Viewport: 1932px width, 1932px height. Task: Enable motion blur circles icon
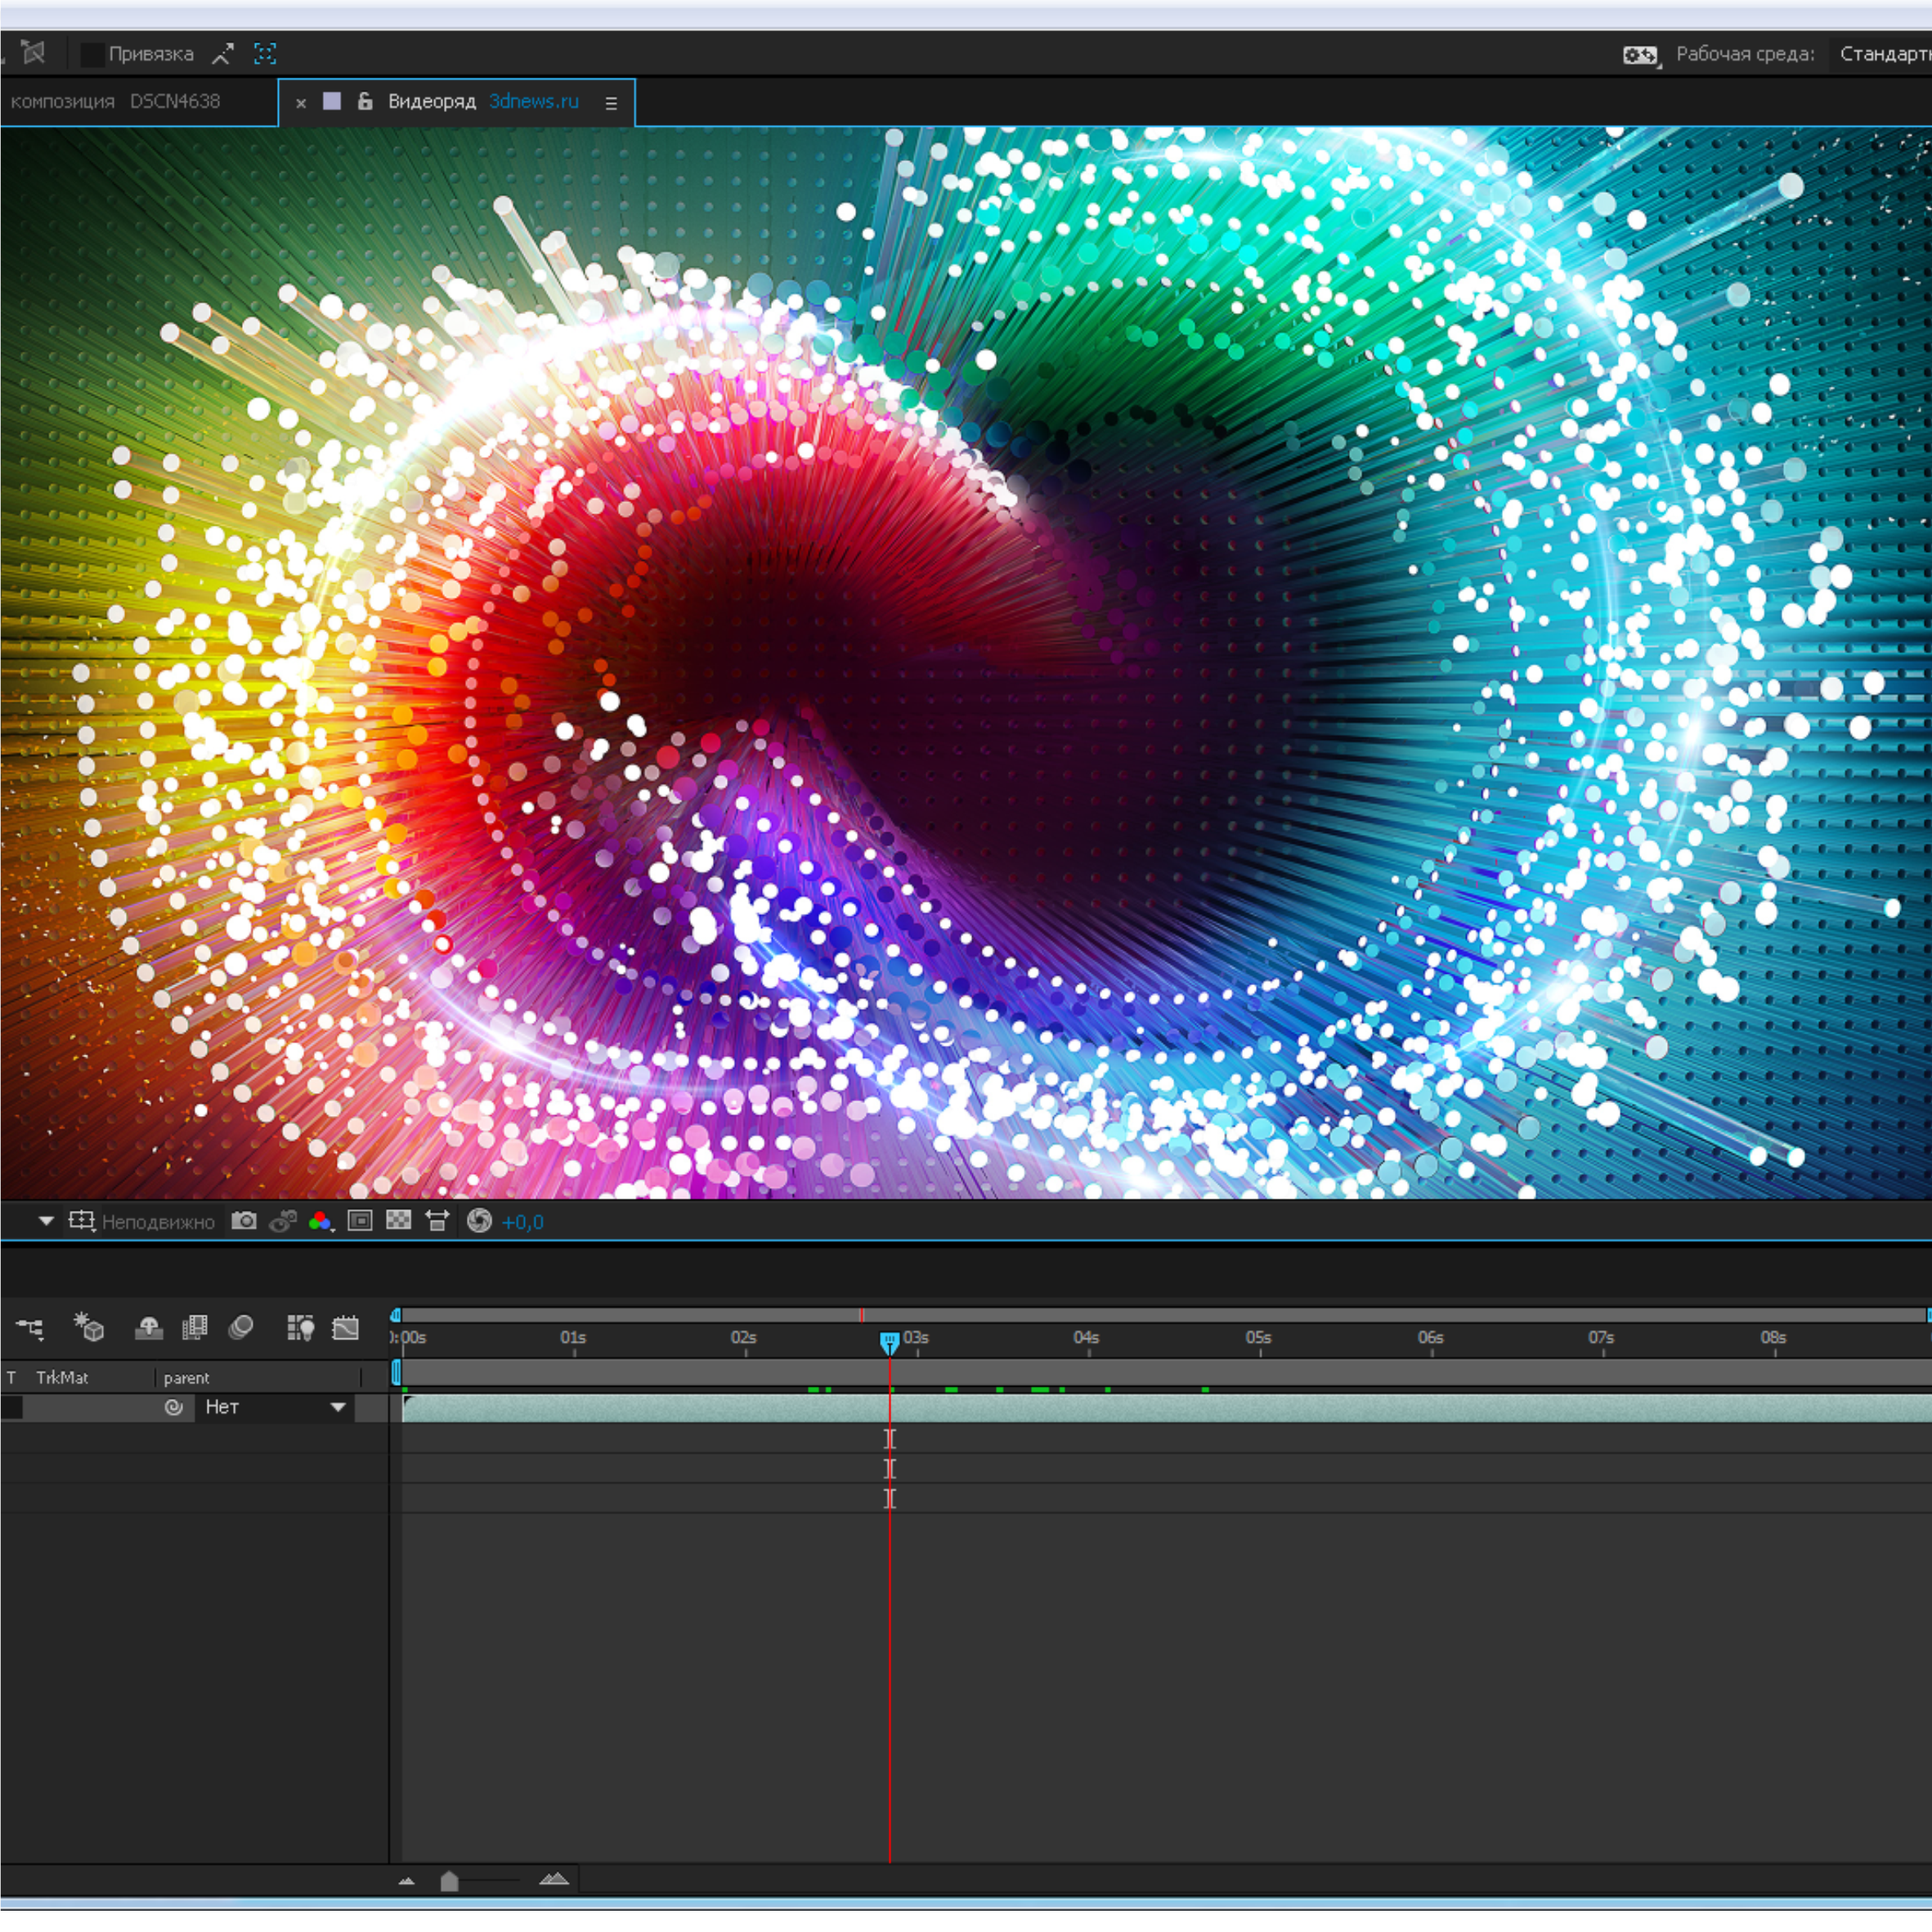pos(241,1327)
